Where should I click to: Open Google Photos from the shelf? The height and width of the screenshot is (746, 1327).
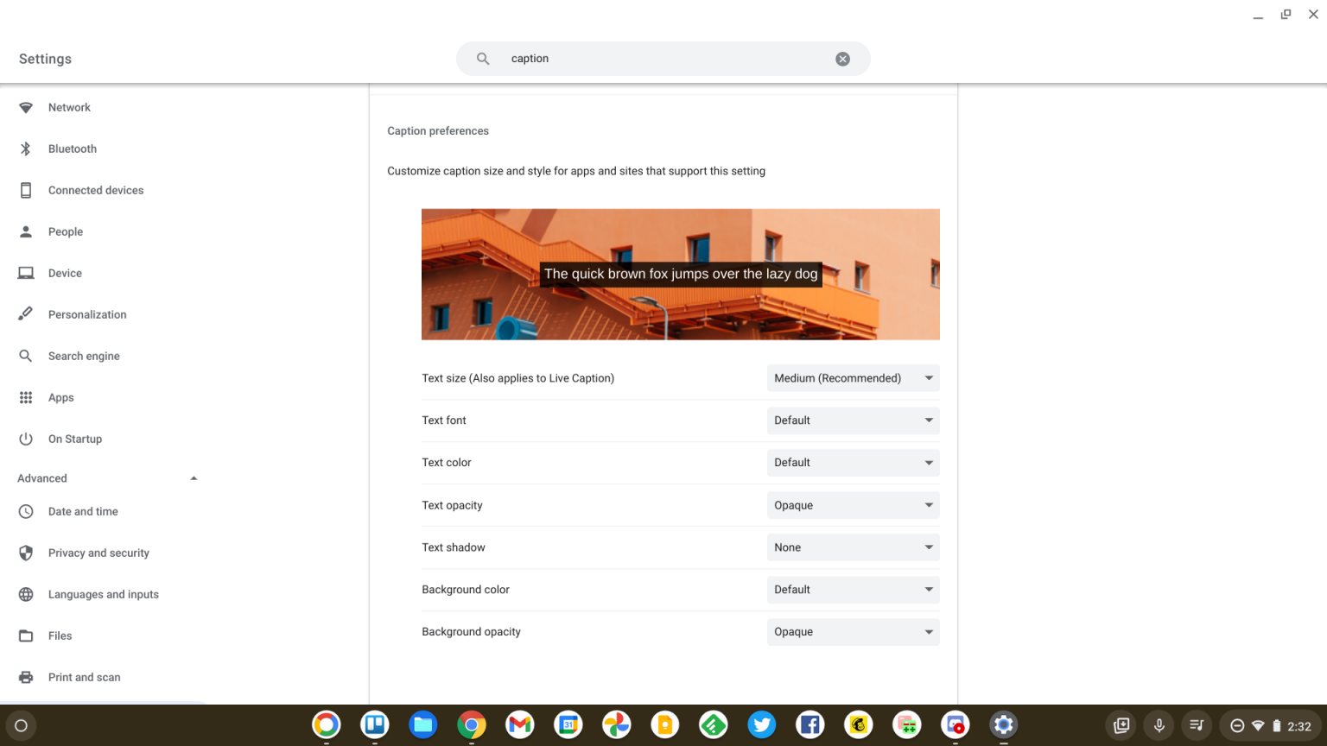616,725
